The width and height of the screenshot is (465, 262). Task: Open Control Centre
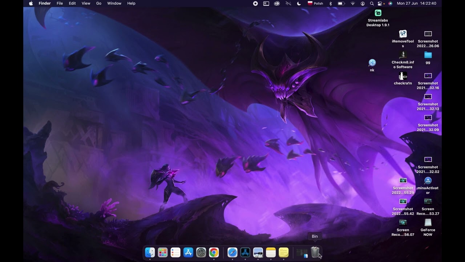381,3
